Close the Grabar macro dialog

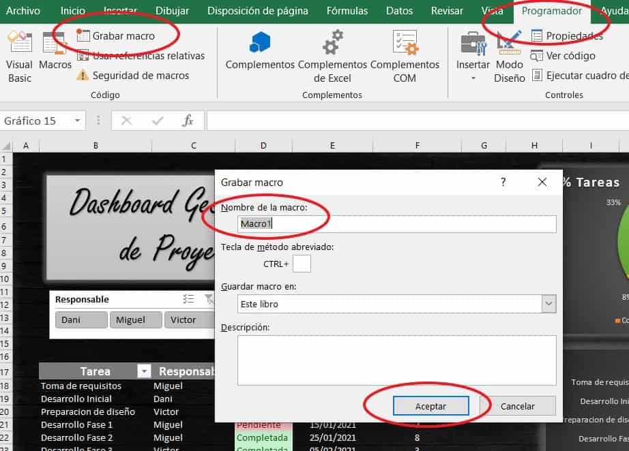[x=542, y=183]
